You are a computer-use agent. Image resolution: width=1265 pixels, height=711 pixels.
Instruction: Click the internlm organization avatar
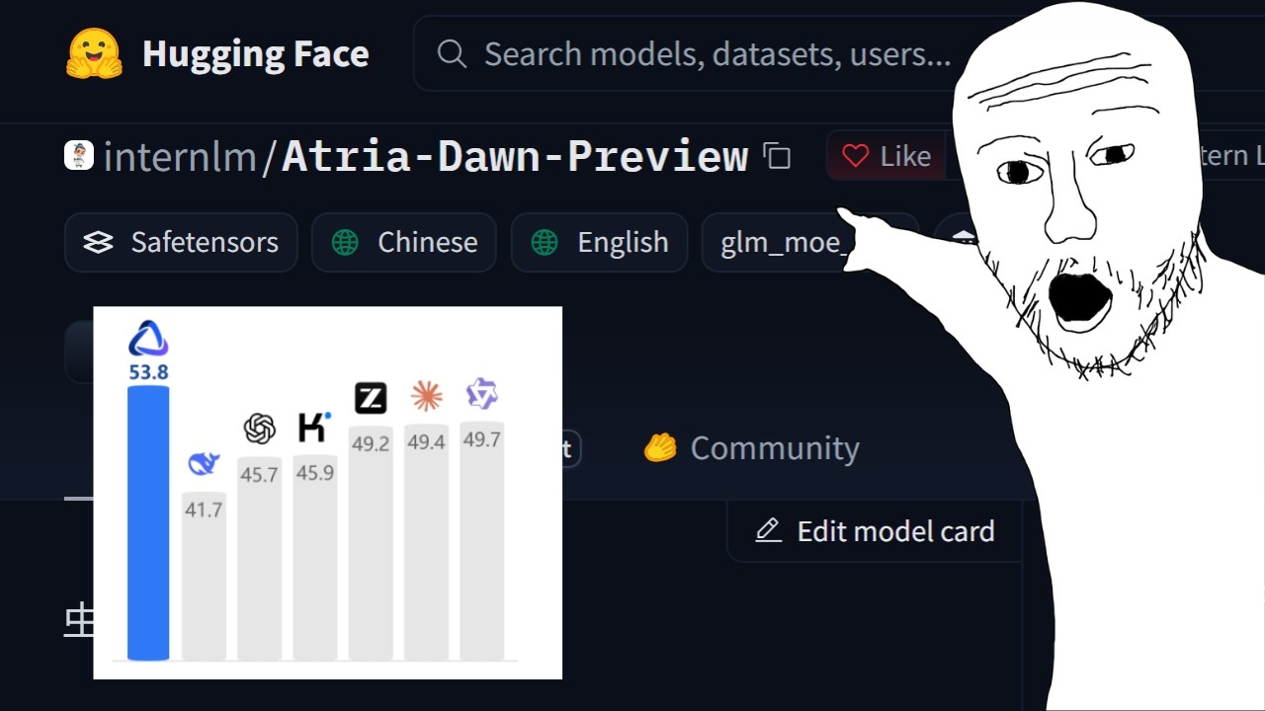click(79, 155)
